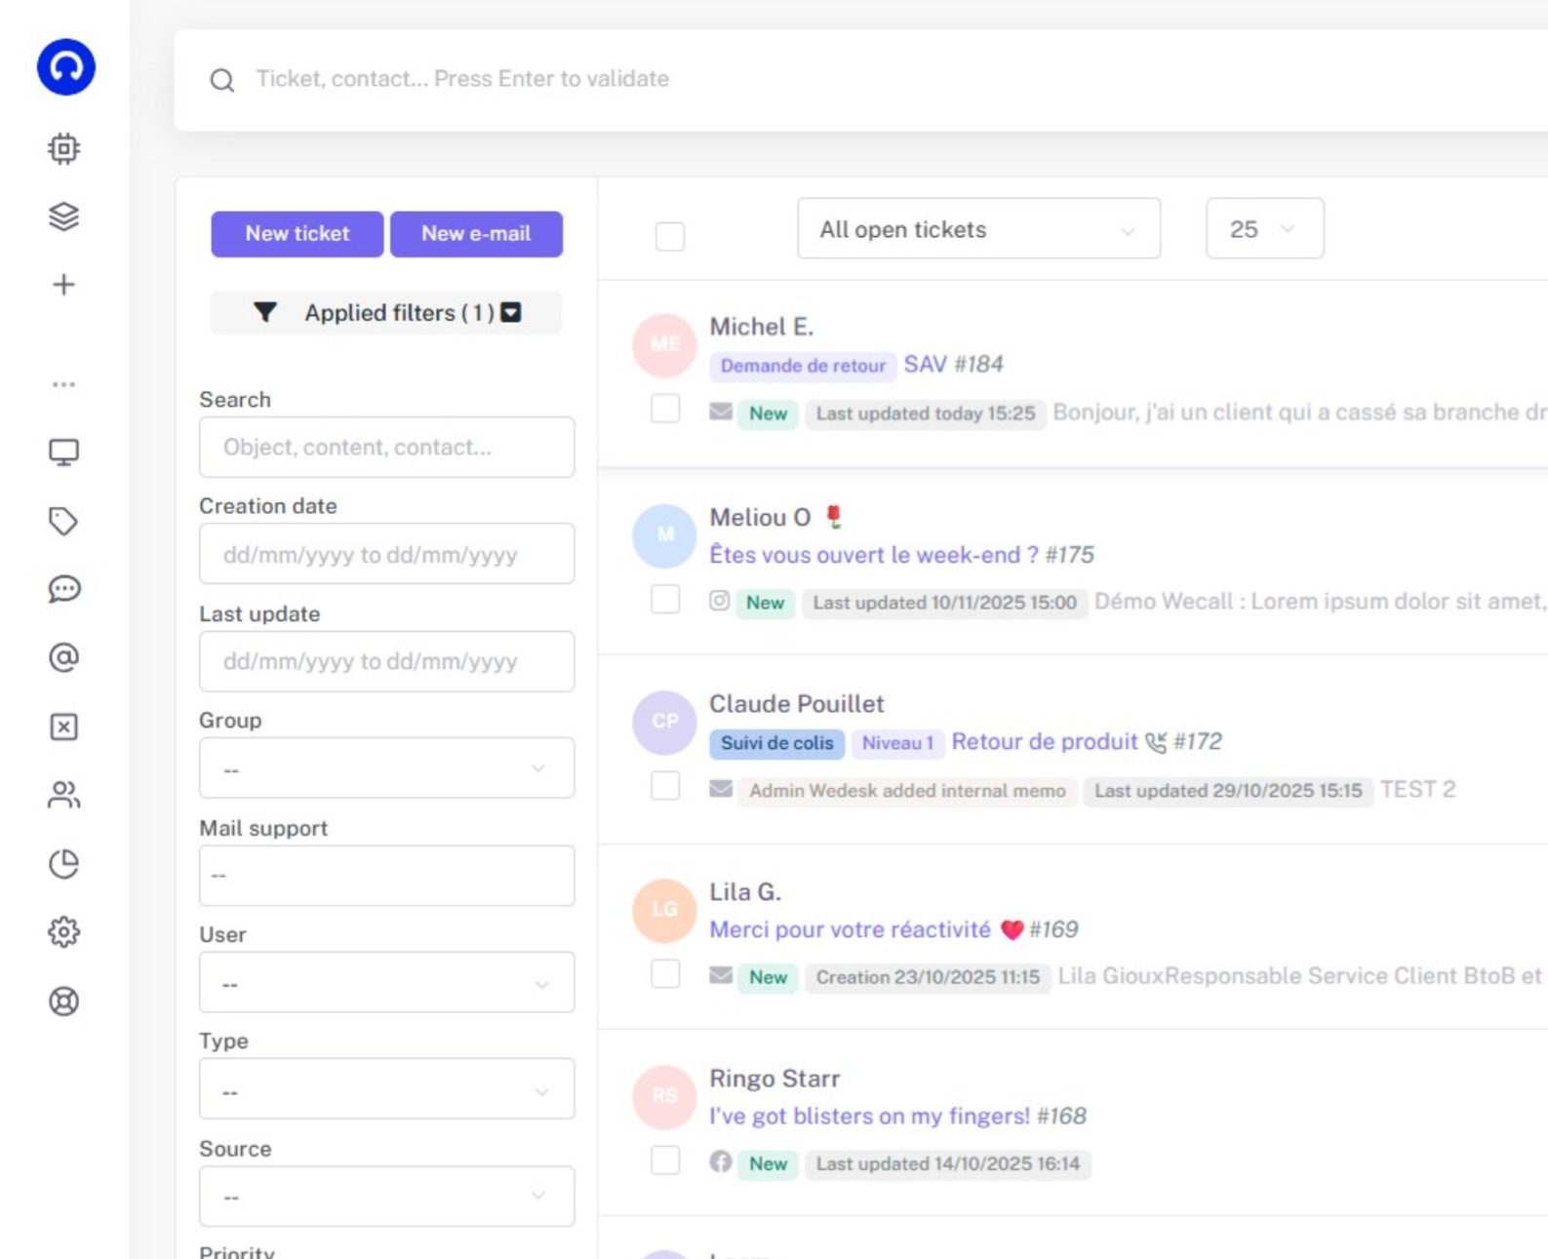Click the name Claude Pouillet
Screen dimensions: 1548x1259
[796, 704]
